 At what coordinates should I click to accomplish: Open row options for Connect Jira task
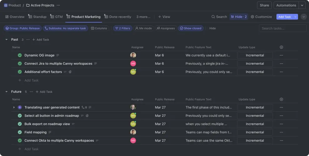tap(281, 63)
